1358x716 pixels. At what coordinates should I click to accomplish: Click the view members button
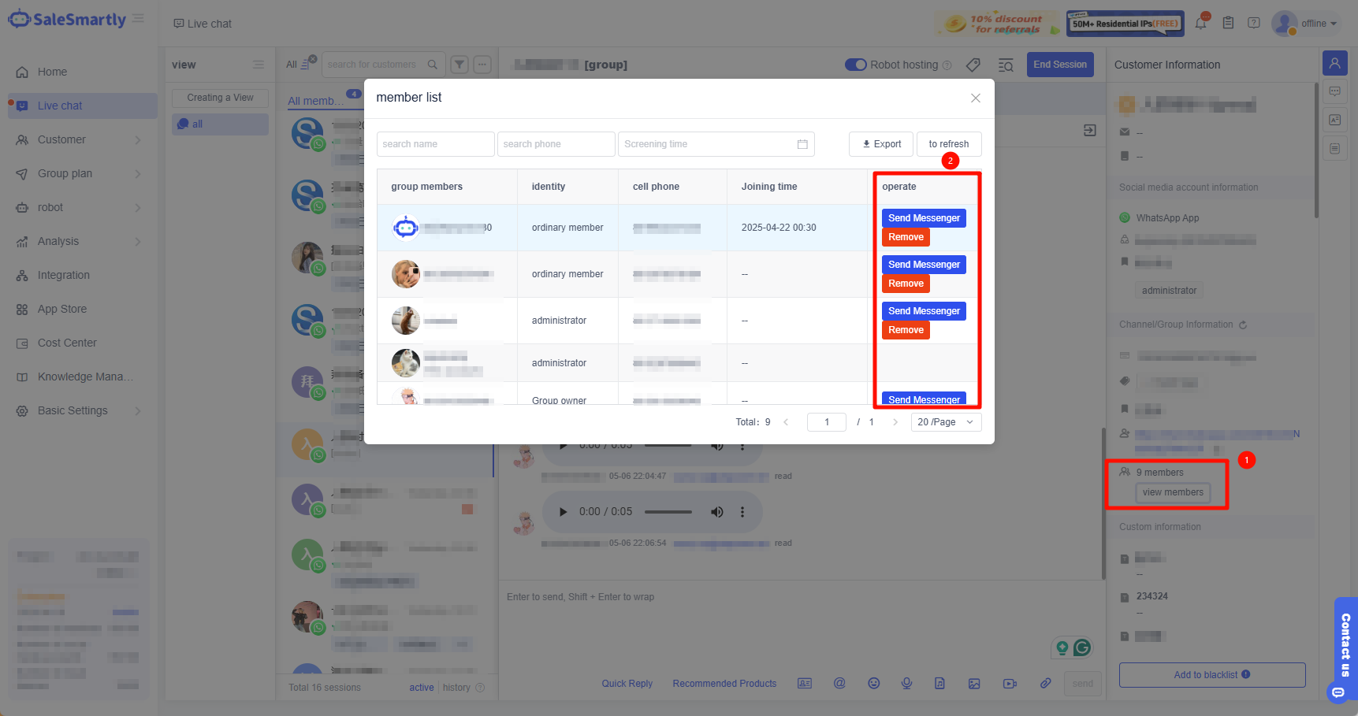pyautogui.click(x=1173, y=492)
